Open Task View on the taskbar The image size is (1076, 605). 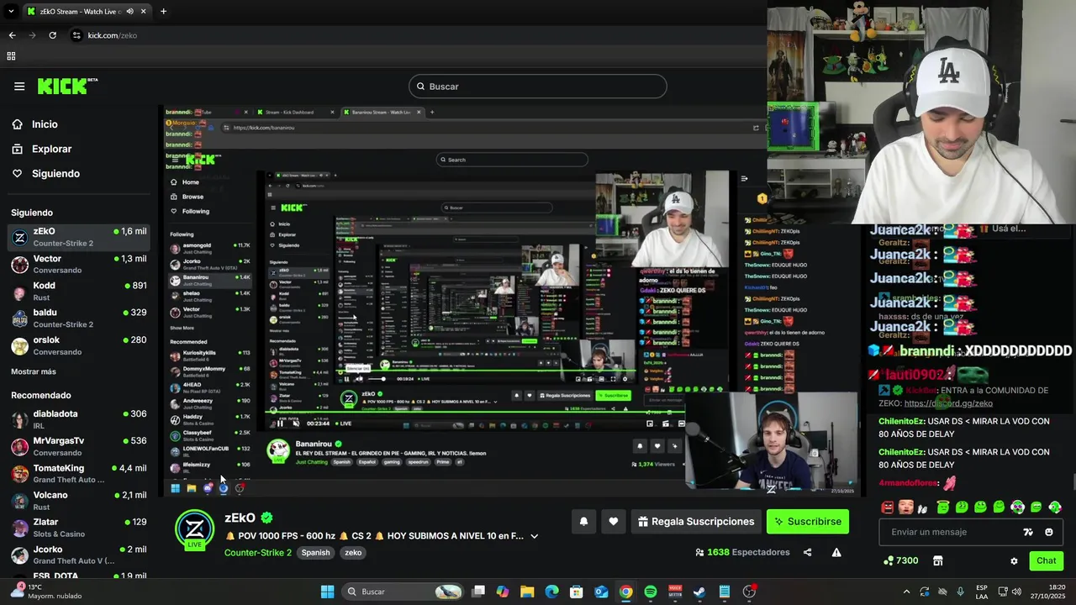coord(478,592)
